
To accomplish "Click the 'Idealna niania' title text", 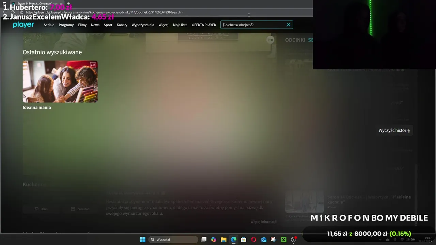I will 37,107.
